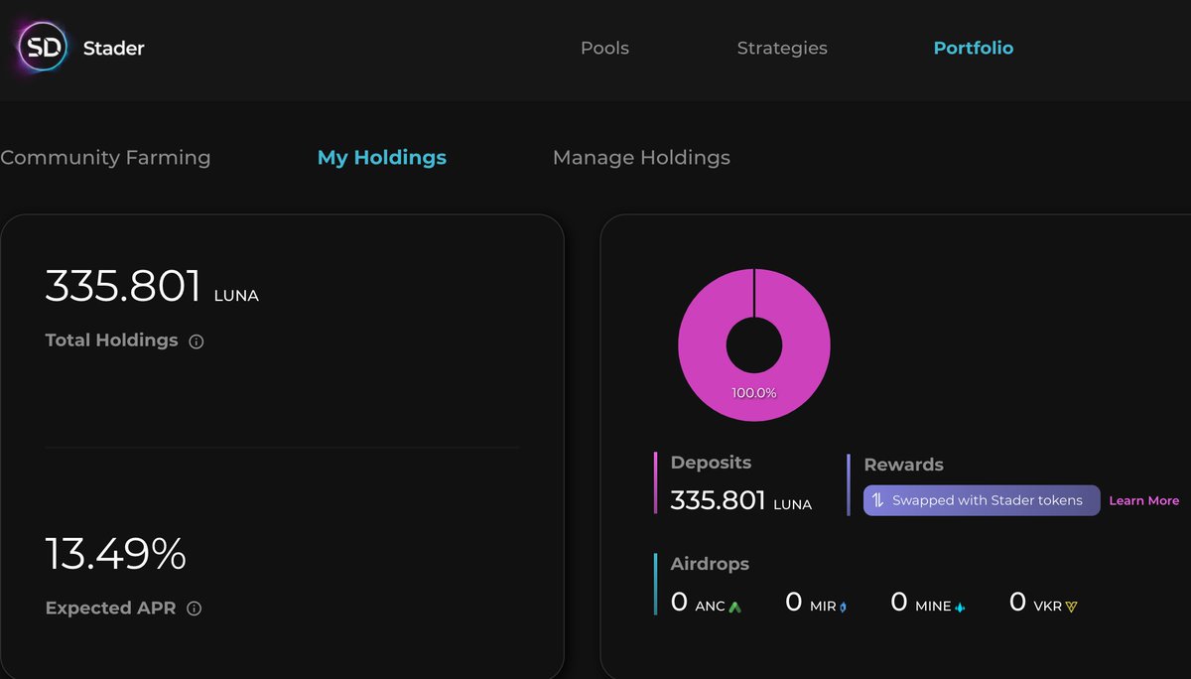
Task: Click the VKR token icon
Action: pyautogui.click(x=1071, y=606)
